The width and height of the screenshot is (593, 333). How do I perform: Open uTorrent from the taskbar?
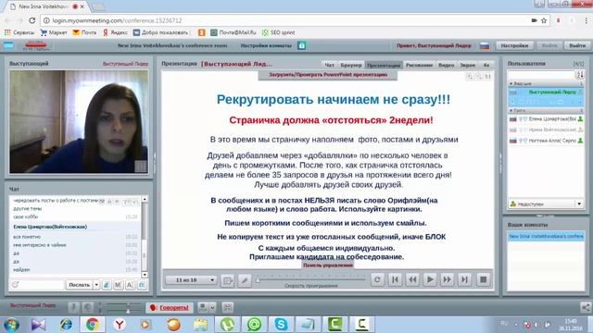pos(227,324)
